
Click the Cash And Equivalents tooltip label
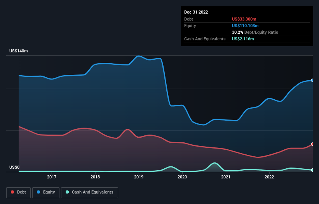coord(205,39)
